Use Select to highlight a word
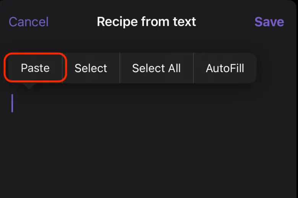The width and height of the screenshot is (298, 198). pos(91,68)
